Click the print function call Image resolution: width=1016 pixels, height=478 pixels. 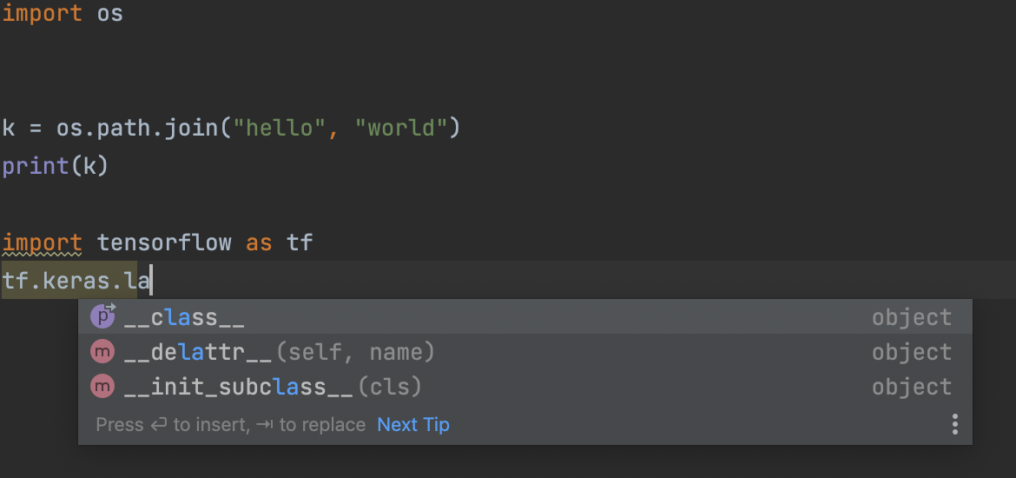[x=36, y=167]
